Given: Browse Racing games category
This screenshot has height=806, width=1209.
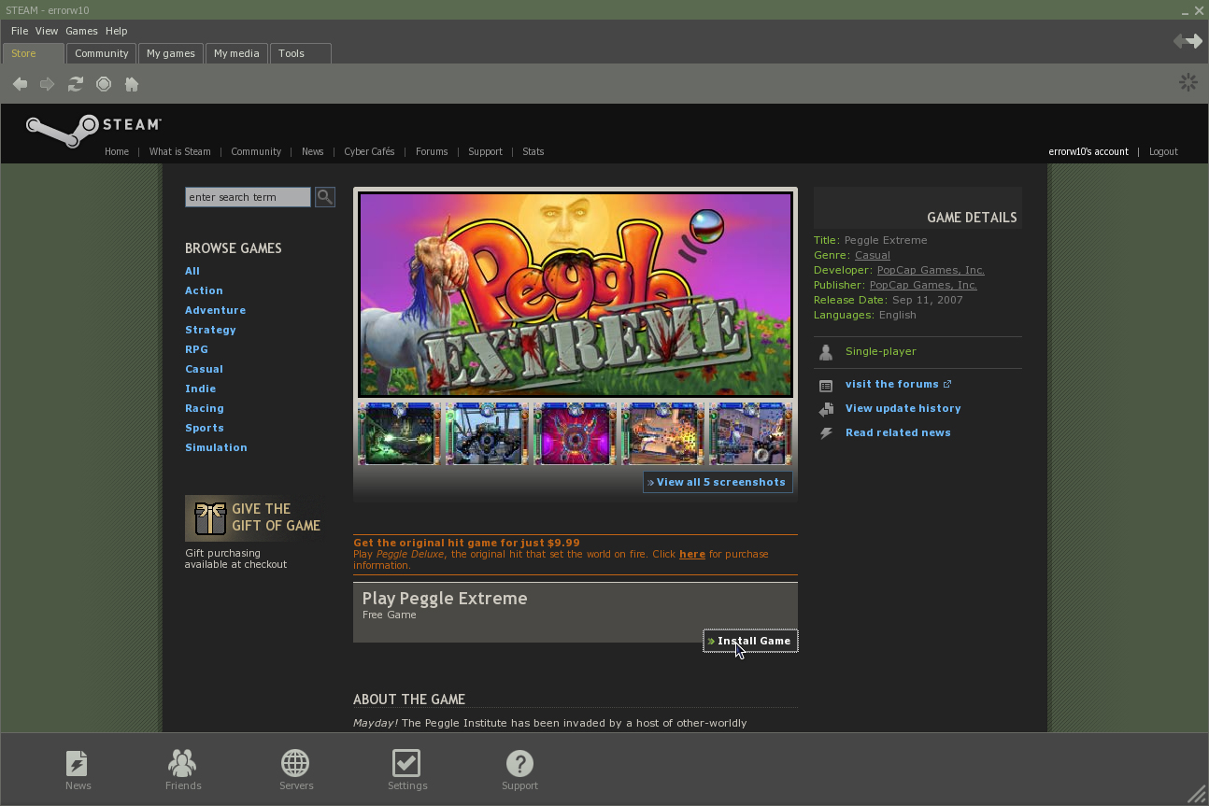Looking at the screenshot, I should pyautogui.click(x=205, y=408).
